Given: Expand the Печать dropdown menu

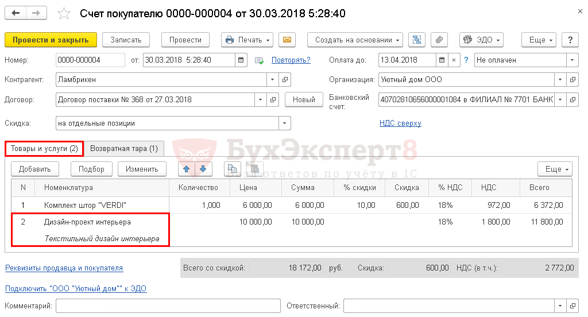Looking at the screenshot, I should (x=247, y=40).
